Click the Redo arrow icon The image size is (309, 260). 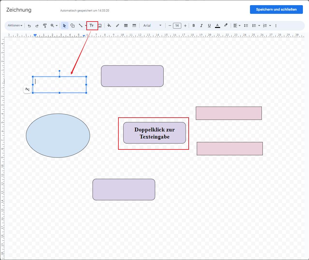point(37,26)
